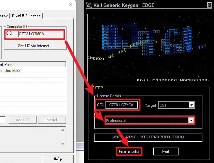
Task: Click the Add LIC button
Action: 23,120
